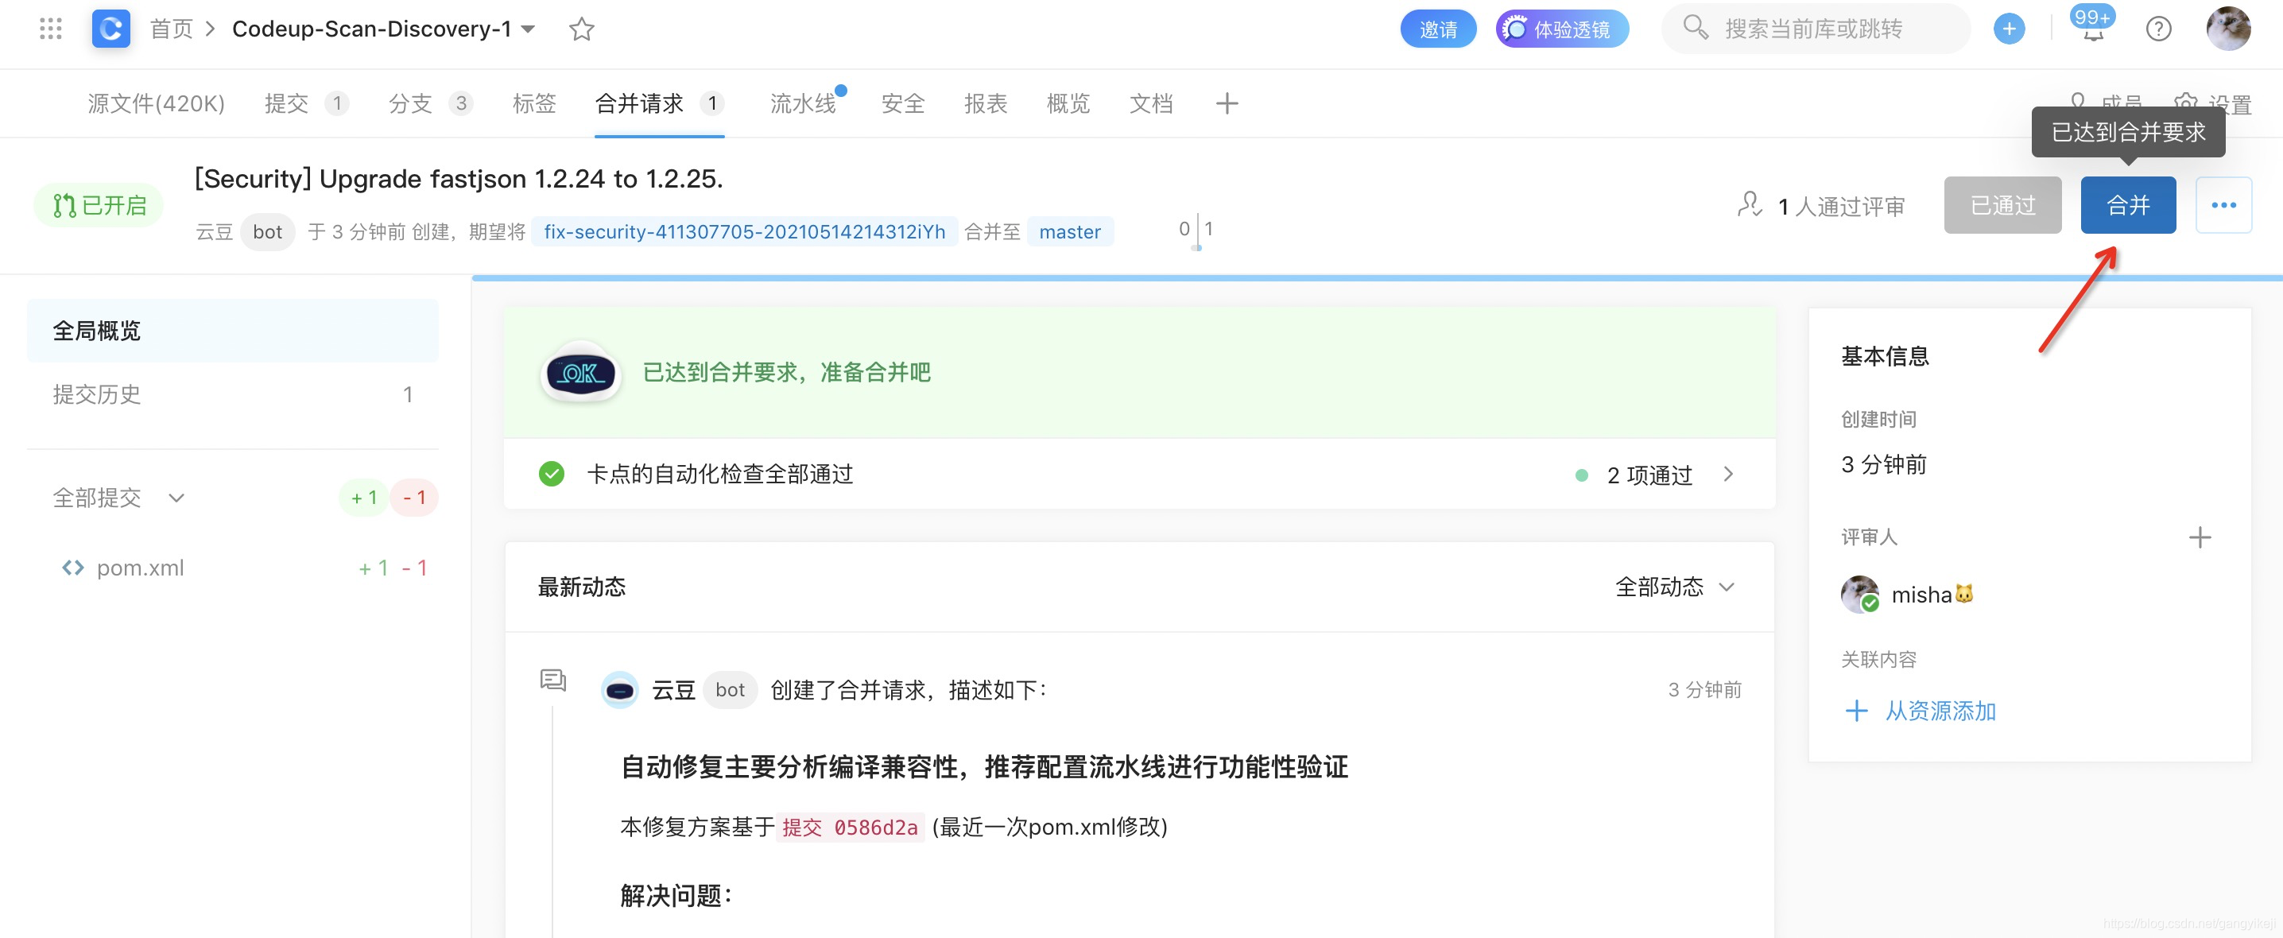Viewport: 2283px width, 938px height.
Task: Expand the repository name dropdown
Action: pos(527,29)
